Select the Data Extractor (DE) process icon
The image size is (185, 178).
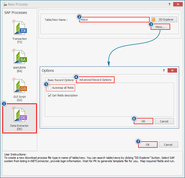coord(20,116)
